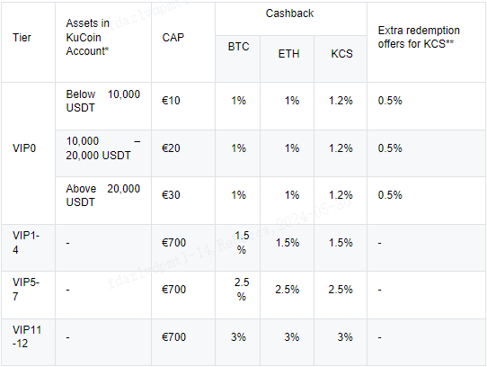487x367 pixels.
Task: Select the ETH sub-header cell
Action: click(287, 58)
